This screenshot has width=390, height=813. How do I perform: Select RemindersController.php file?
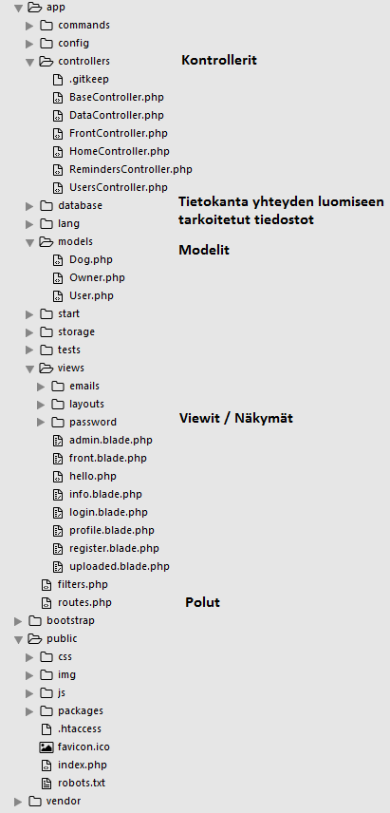tap(131, 170)
